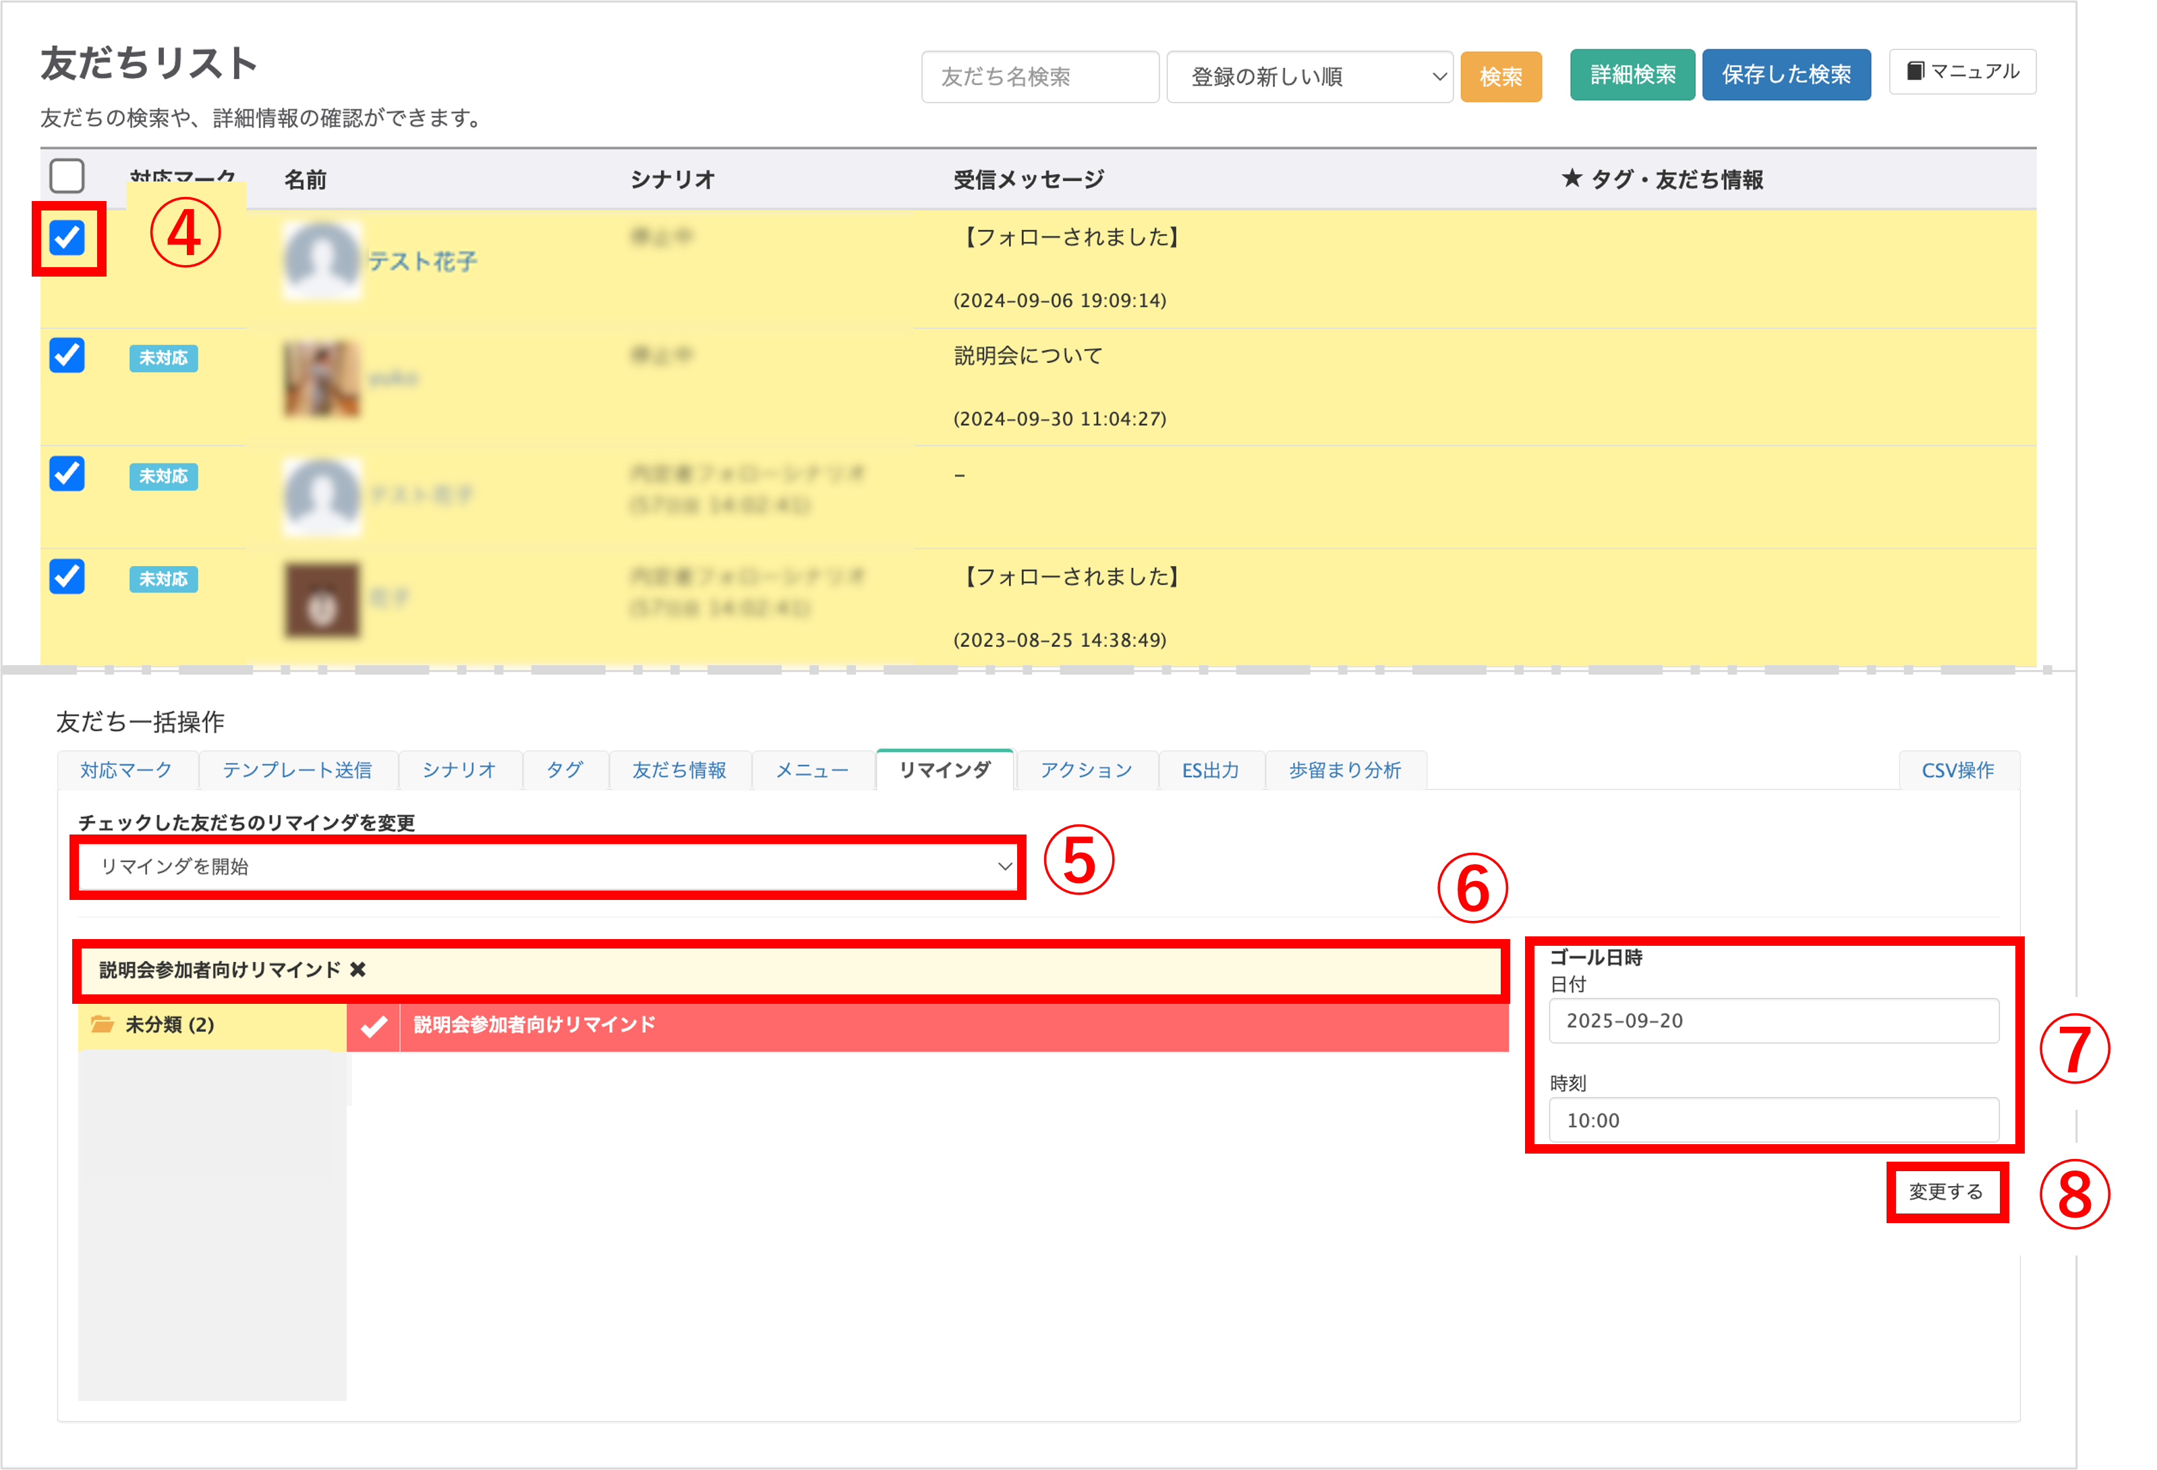The height and width of the screenshot is (1470, 2157).
Task: Click the 名前 column header
Action: 306,179
